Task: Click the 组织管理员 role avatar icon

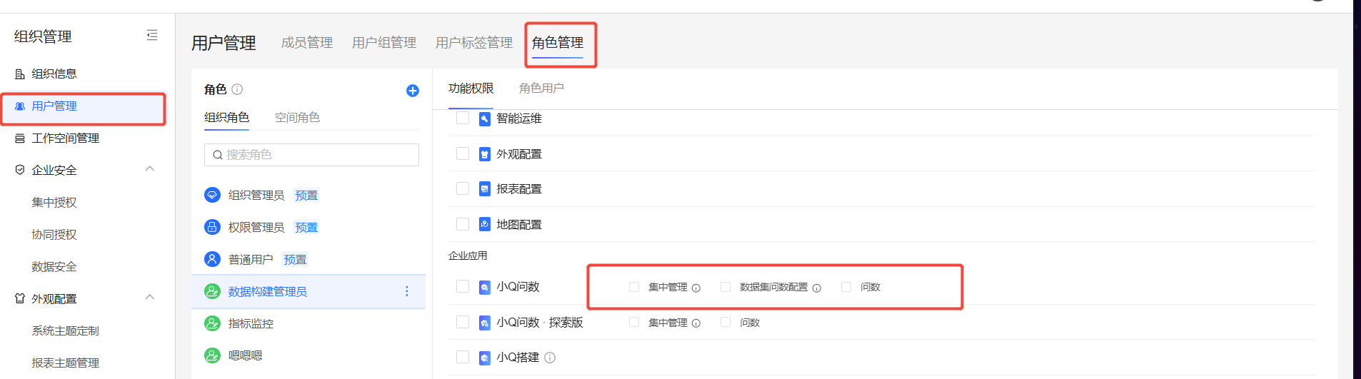Action: (x=212, y=195)
